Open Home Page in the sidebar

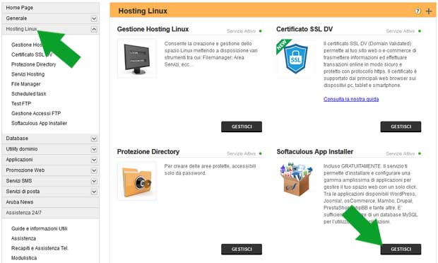tap(19, 8)
